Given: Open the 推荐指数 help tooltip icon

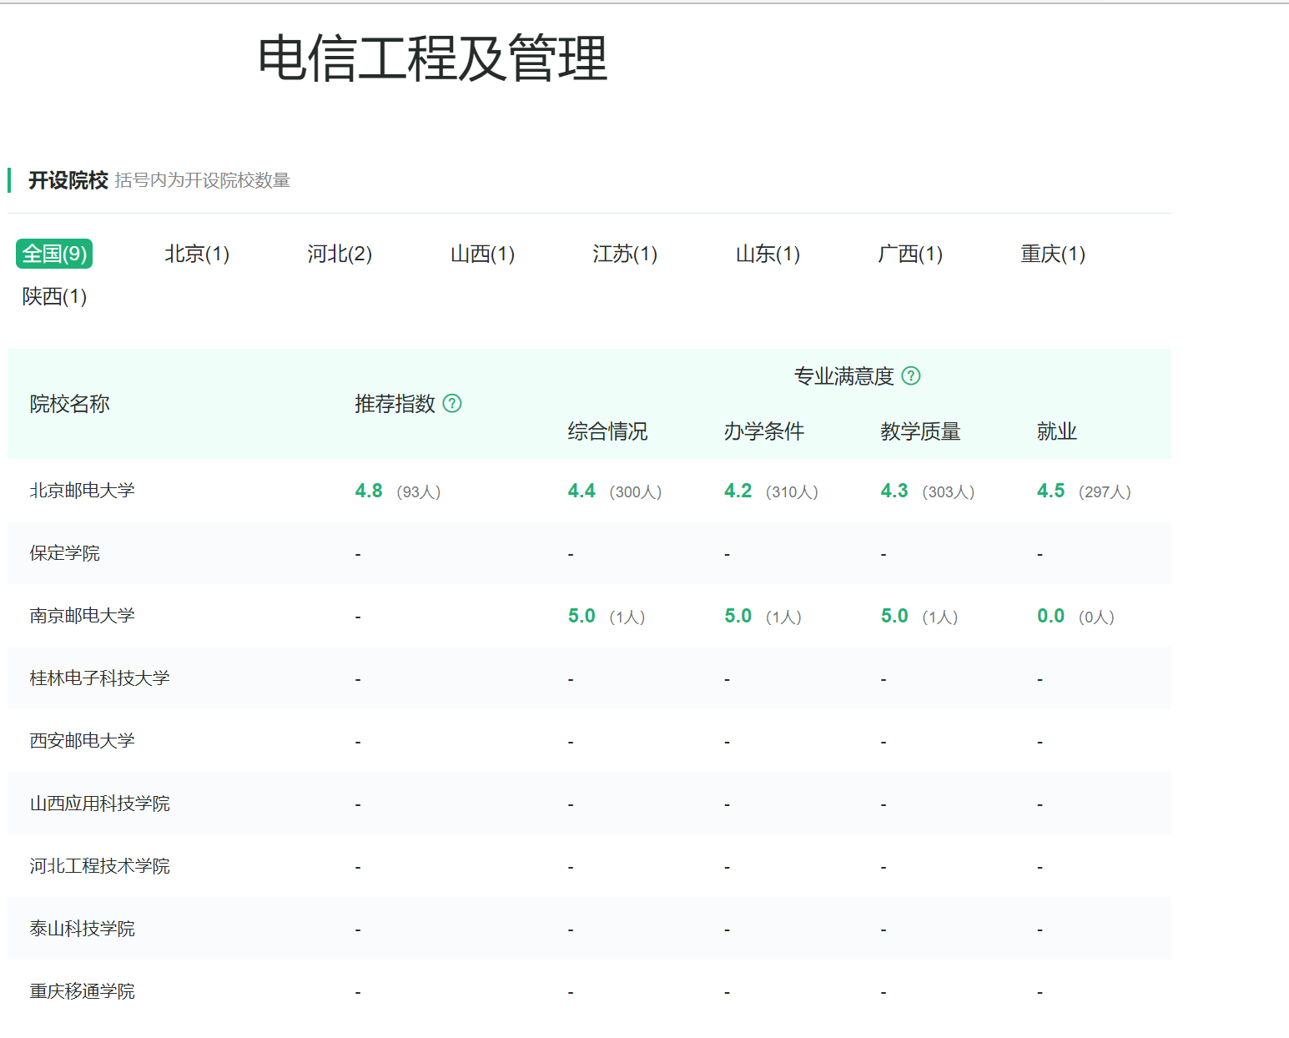Looking at the screenshot, I should pyautogui.click(x=453, y=404).
